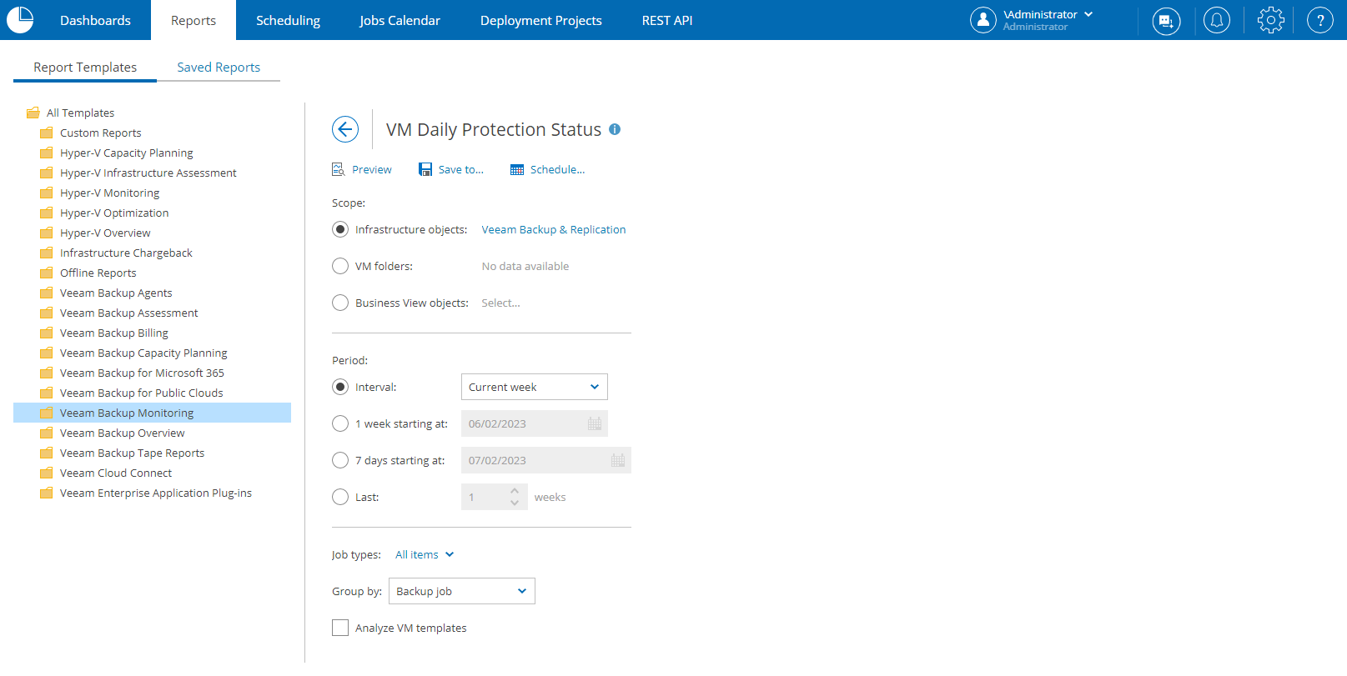The width and height of the screenshot is (1347, 676).
Task: Click the Veeam Backup Agents folder icon
Action: [x=47, y=293]
